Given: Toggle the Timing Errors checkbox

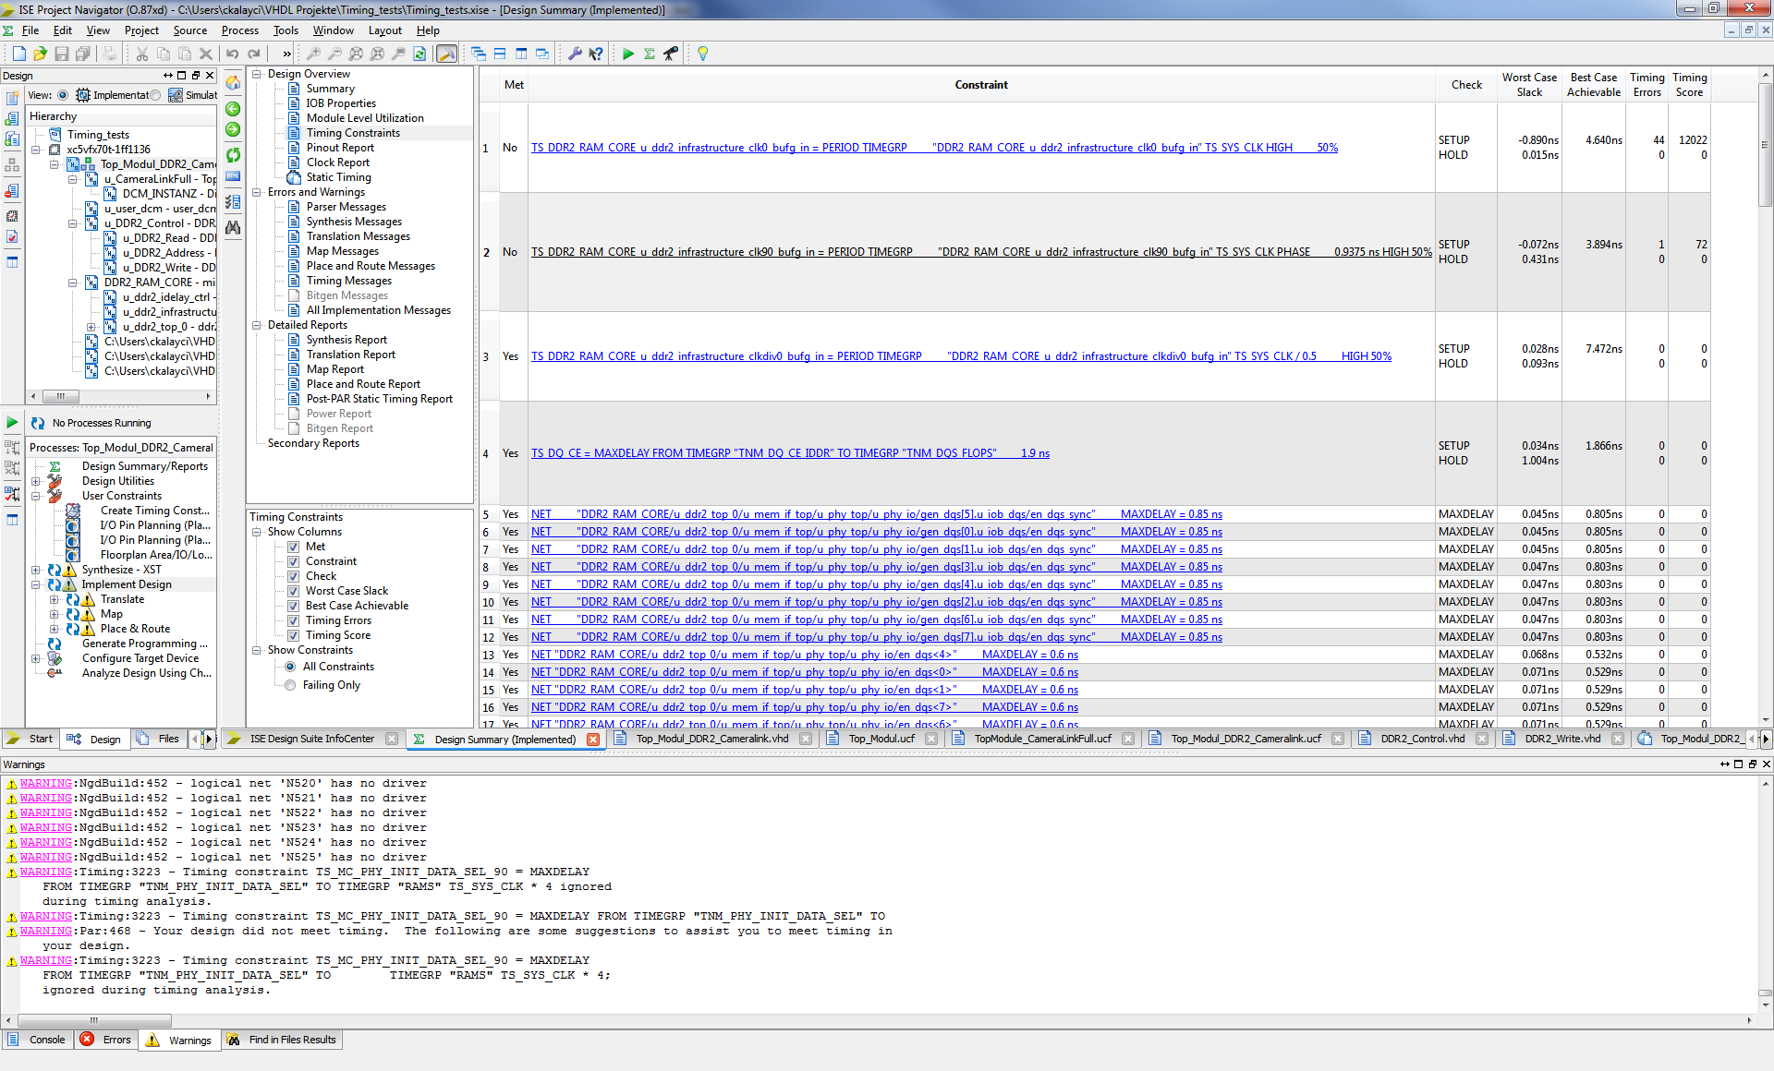Looking at the screenshot, I should (x=293, y=620).
